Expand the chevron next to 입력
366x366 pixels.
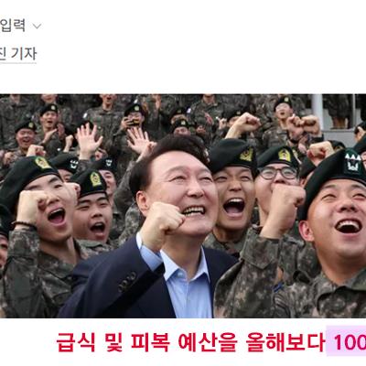(37, 27)
